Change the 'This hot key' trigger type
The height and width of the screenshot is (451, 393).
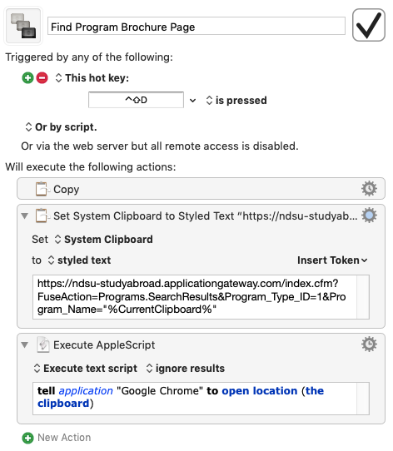[x=92, y=78]
